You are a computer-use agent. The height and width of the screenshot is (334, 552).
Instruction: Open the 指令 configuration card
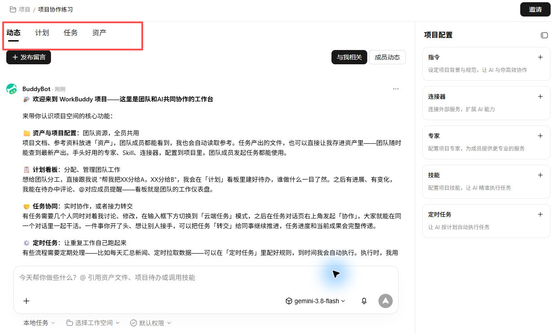point(486,63)
